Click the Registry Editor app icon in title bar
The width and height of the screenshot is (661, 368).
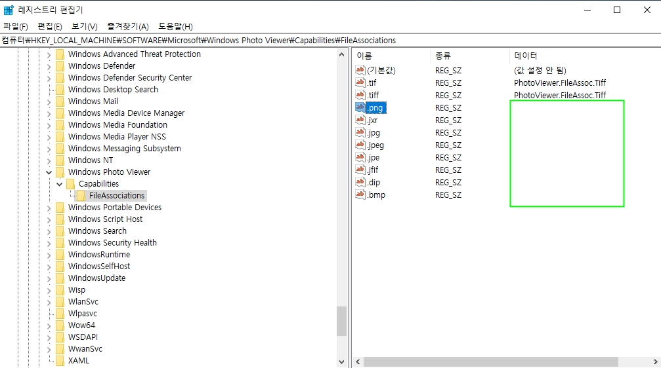tap(9, 10)
